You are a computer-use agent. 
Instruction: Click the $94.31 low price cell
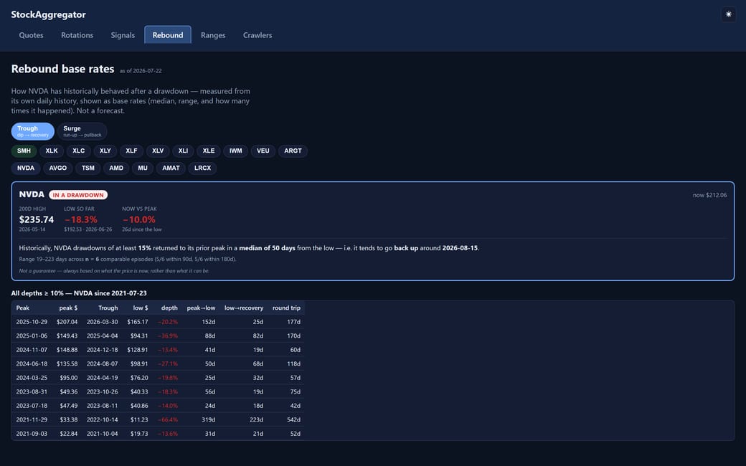tap(139, 336)
